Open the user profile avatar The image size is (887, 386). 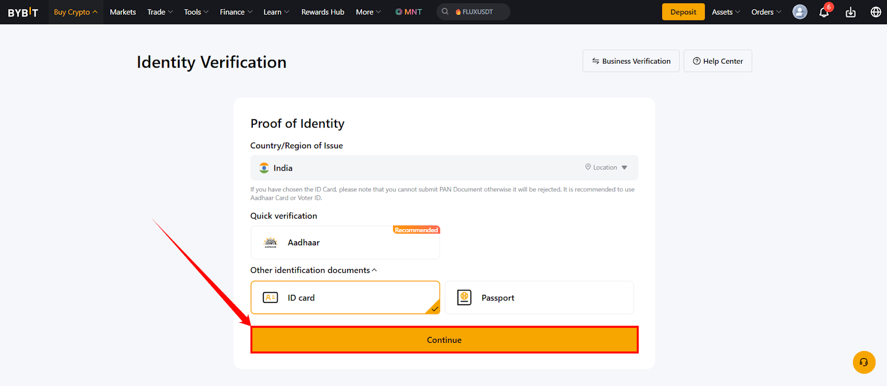[799, 12]
